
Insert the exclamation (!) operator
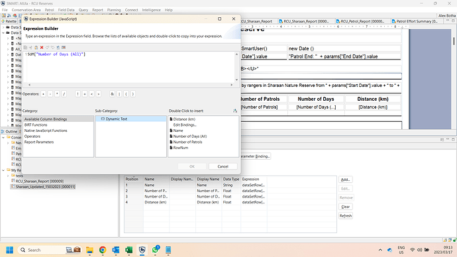pyautogui.click(x=77, y=94)
